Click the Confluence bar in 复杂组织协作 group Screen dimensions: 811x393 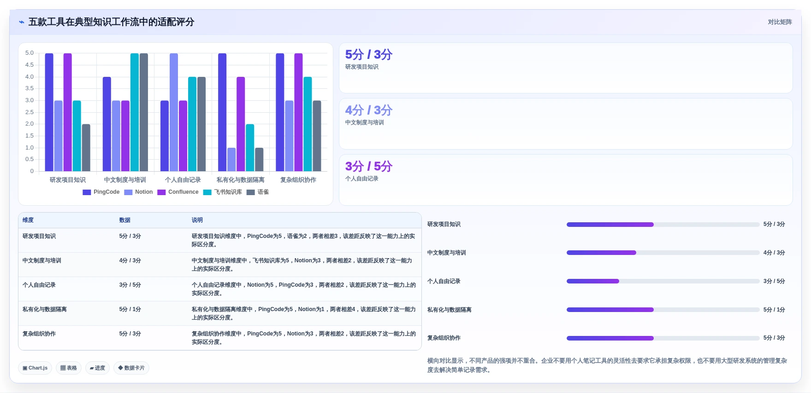[x=298, y=112]
